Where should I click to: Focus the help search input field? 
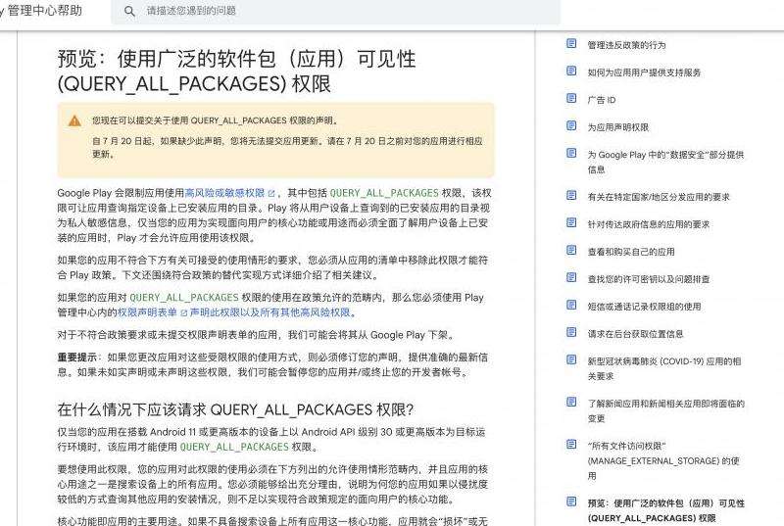click(335, 11)
